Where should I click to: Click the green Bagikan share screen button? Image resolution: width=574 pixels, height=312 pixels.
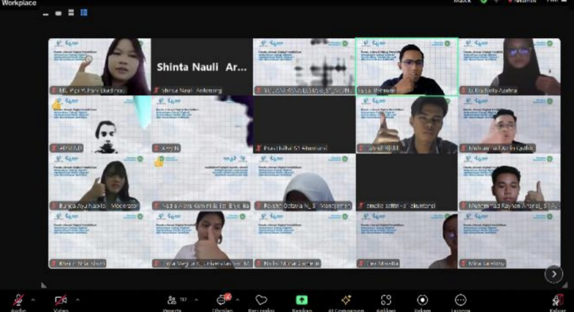pyautogui.click(x=302, y=300)
